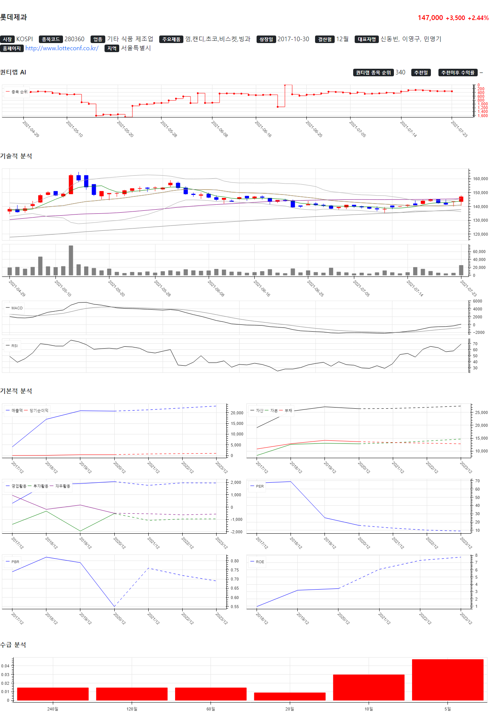Toggle the MACD legend entry
The width and height of the screenshot is (489, 715).
[x=14, y=308]
